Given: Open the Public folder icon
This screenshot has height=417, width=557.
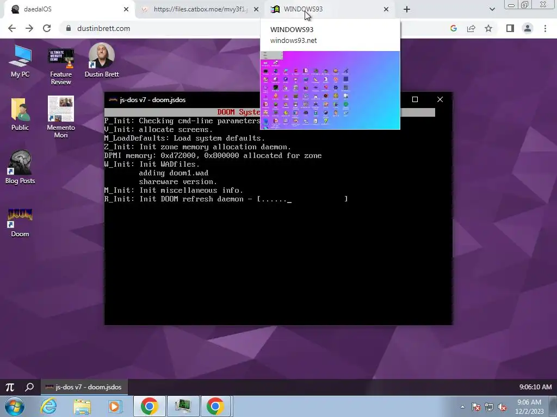Looking at the screenshot, I should click(x=20, y=115).
